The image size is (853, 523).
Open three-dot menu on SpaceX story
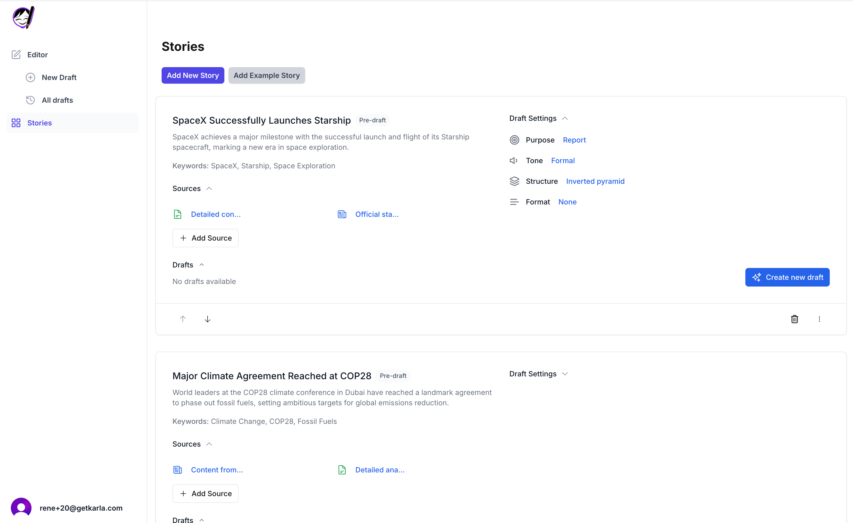tap(819, 319)
